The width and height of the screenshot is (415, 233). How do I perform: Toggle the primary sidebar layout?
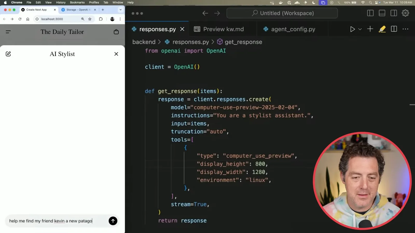pyautogui.click(x=370, y=13)
